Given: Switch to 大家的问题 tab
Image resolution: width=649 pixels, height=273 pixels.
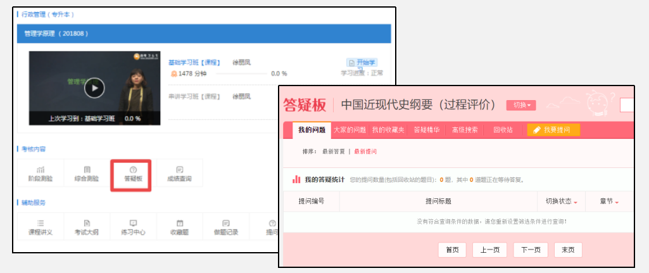Looking at the screenshot, I should (350, 130).
